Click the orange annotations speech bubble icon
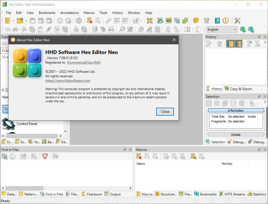 tap(196, 21)
